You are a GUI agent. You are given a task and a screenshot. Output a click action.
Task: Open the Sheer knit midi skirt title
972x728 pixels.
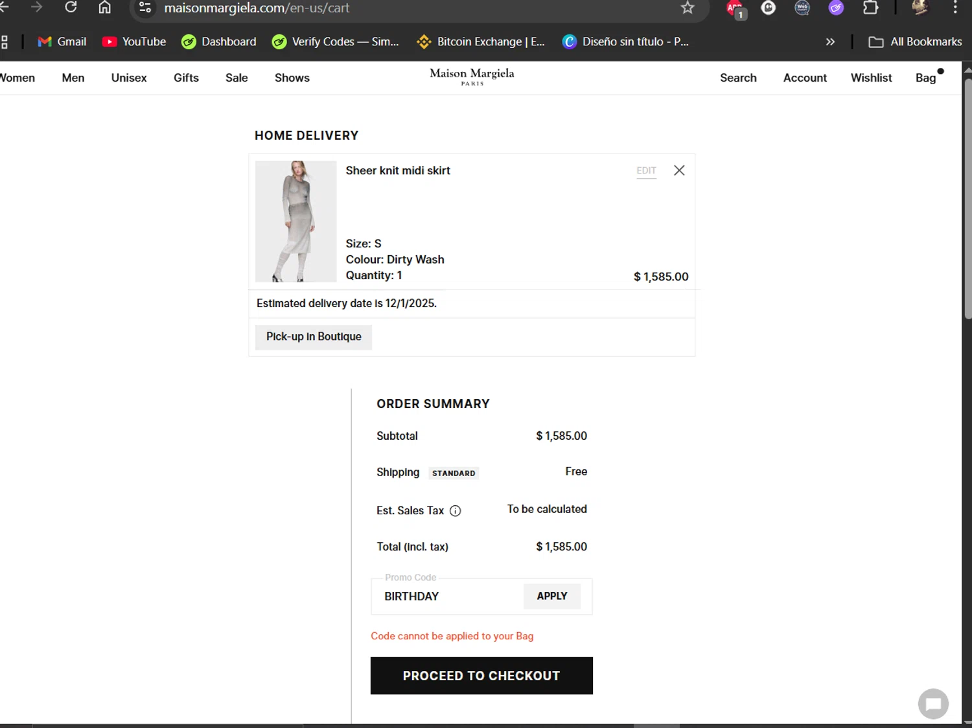click(x=398, y=170)
